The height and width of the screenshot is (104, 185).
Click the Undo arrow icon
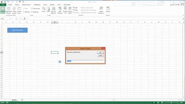pyautogui.click(x=8, y=2)
